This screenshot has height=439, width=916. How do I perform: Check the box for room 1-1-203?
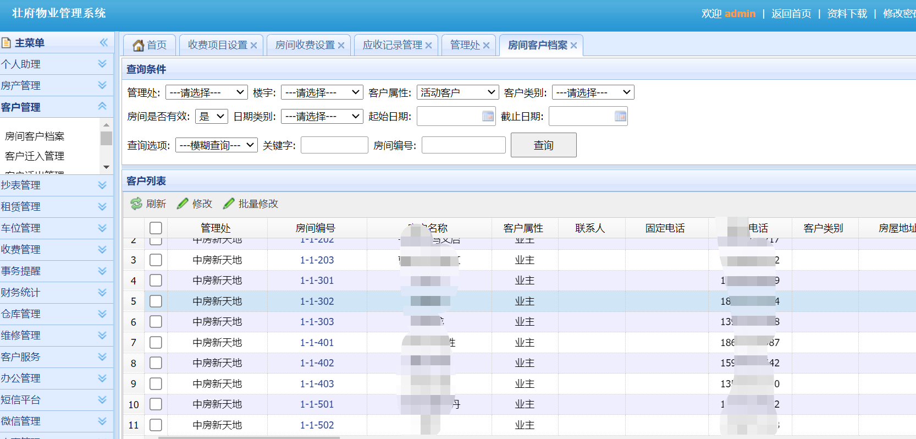point(156,260)
